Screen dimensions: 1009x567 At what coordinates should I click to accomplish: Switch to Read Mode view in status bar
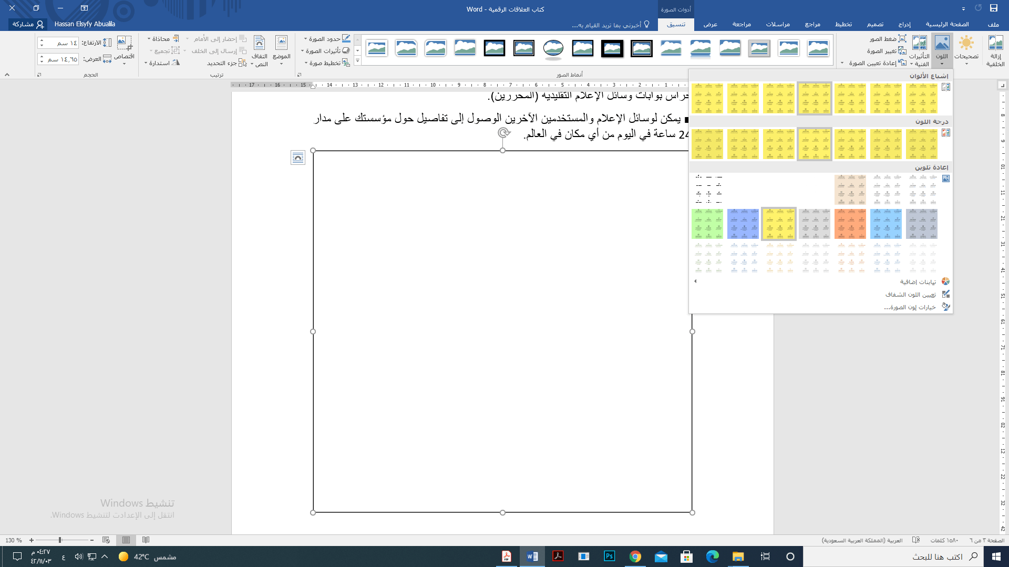pyautogui.click(x=146, y=540)
